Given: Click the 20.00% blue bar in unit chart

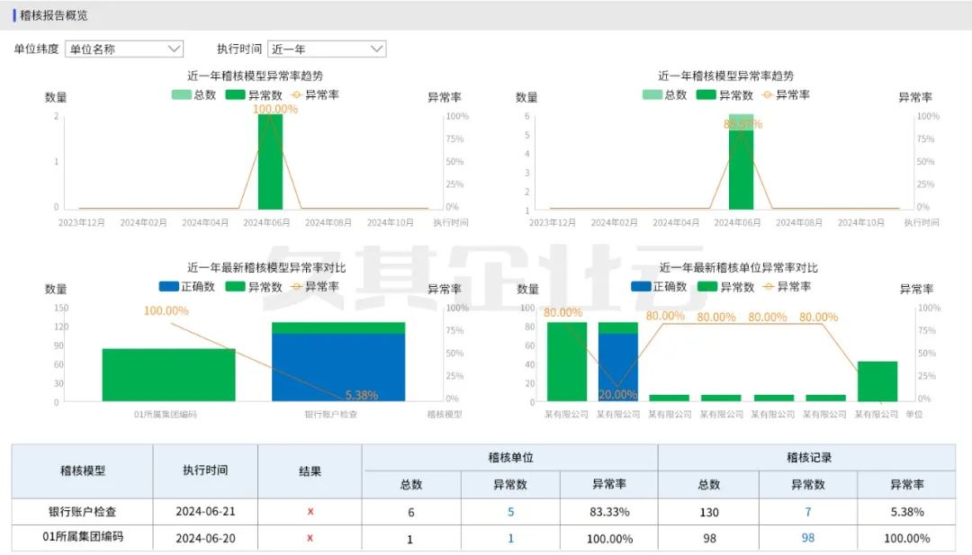Looking at the screenshot, I should pyautogui.click(x=618, y=367).
